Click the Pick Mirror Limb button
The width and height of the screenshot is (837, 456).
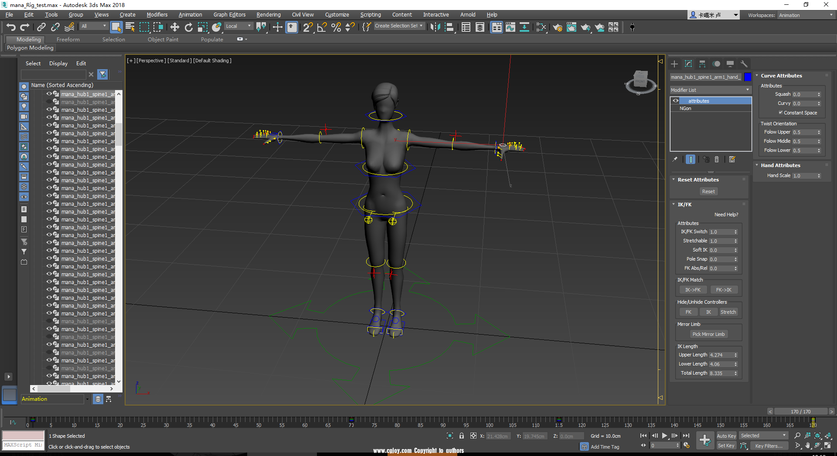coord(708,334)
